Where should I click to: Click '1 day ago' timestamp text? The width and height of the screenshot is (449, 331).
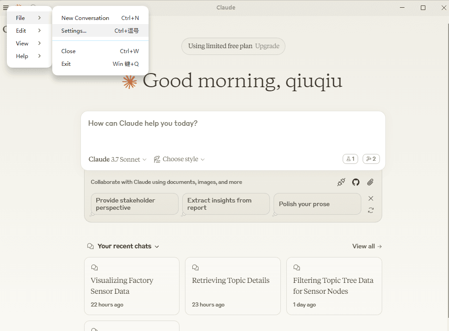point(304,305)
